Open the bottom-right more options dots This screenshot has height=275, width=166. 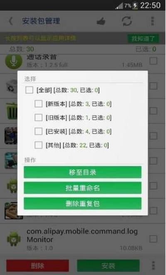(154, 265)
